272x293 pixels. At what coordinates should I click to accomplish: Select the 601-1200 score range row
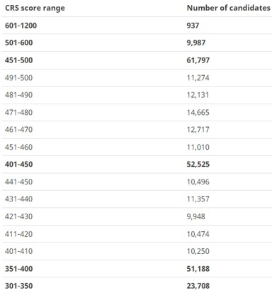[x=137, y=26]
